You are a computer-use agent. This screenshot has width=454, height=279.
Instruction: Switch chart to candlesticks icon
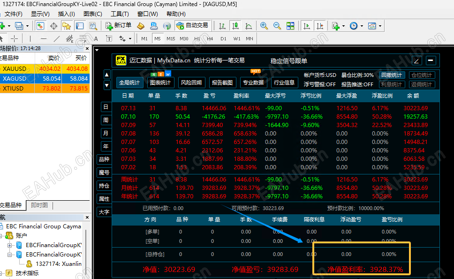click(235, 26)
